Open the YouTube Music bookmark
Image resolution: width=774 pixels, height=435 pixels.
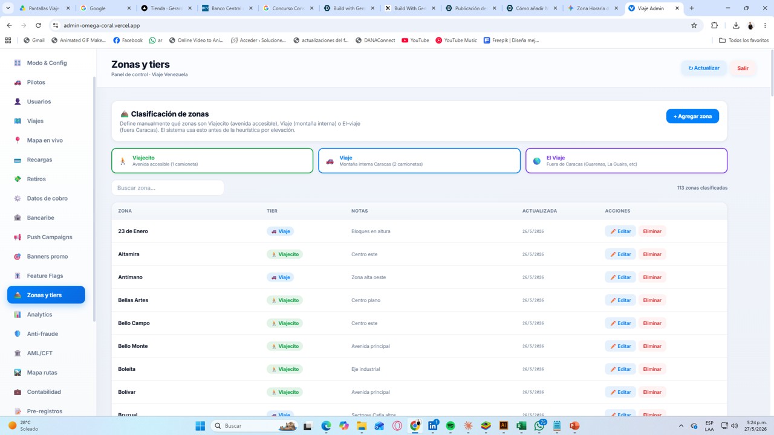click(x=456, y=40)
